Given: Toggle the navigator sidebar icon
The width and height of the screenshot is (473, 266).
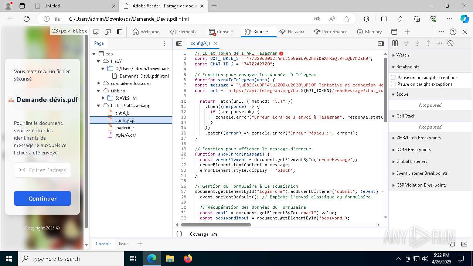Looking at the screenshot, I should click(179, 44).
